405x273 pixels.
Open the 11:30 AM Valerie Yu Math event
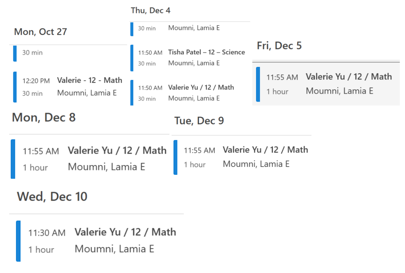point(125,232)
